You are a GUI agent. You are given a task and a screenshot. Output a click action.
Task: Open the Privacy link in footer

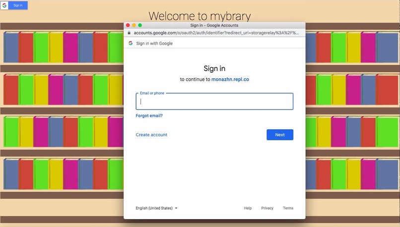[267, 208]
